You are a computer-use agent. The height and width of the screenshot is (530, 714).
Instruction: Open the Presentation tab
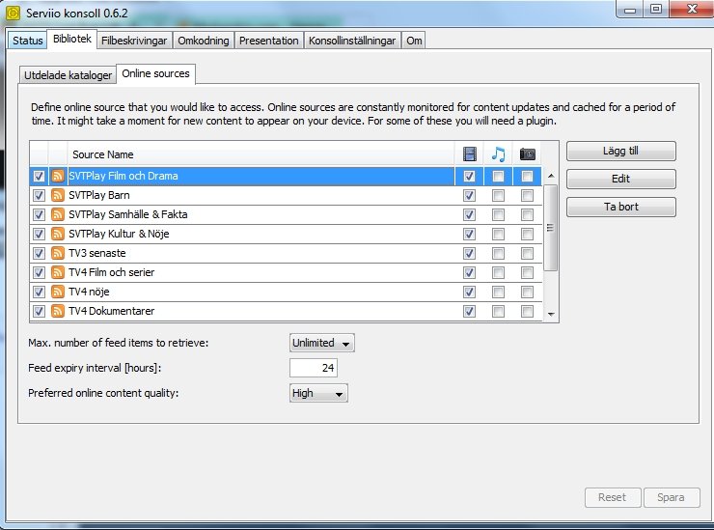[268, 41]
